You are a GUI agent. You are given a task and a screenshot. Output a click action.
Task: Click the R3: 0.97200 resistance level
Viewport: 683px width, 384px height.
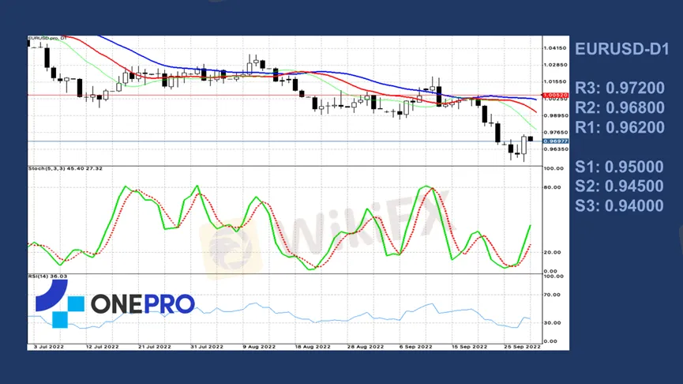coord(619,88)
